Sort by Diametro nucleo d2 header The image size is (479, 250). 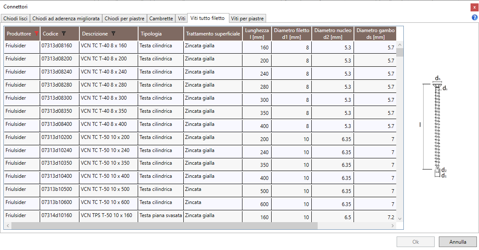click(333, 34)
